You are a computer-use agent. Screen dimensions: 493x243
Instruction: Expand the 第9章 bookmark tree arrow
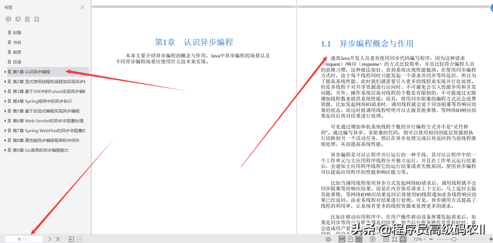pos(5,150)
